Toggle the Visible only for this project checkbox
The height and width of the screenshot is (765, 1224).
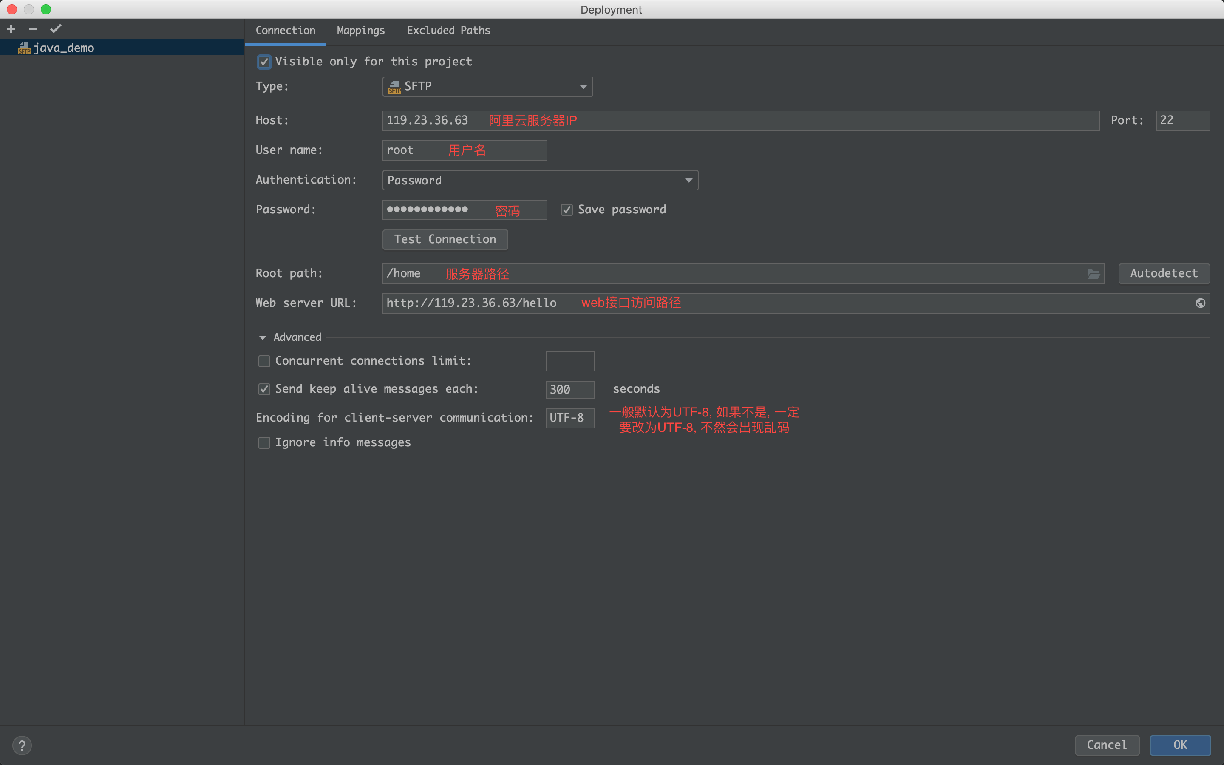tap(264, 61)
